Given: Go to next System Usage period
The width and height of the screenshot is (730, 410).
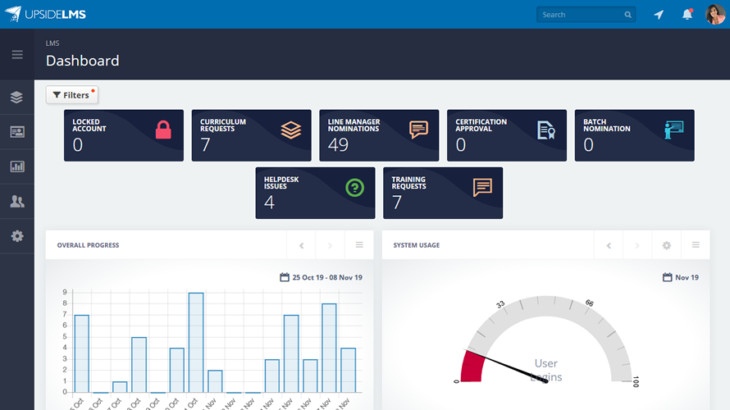Looking at the screenshot, I should (637, 245).
